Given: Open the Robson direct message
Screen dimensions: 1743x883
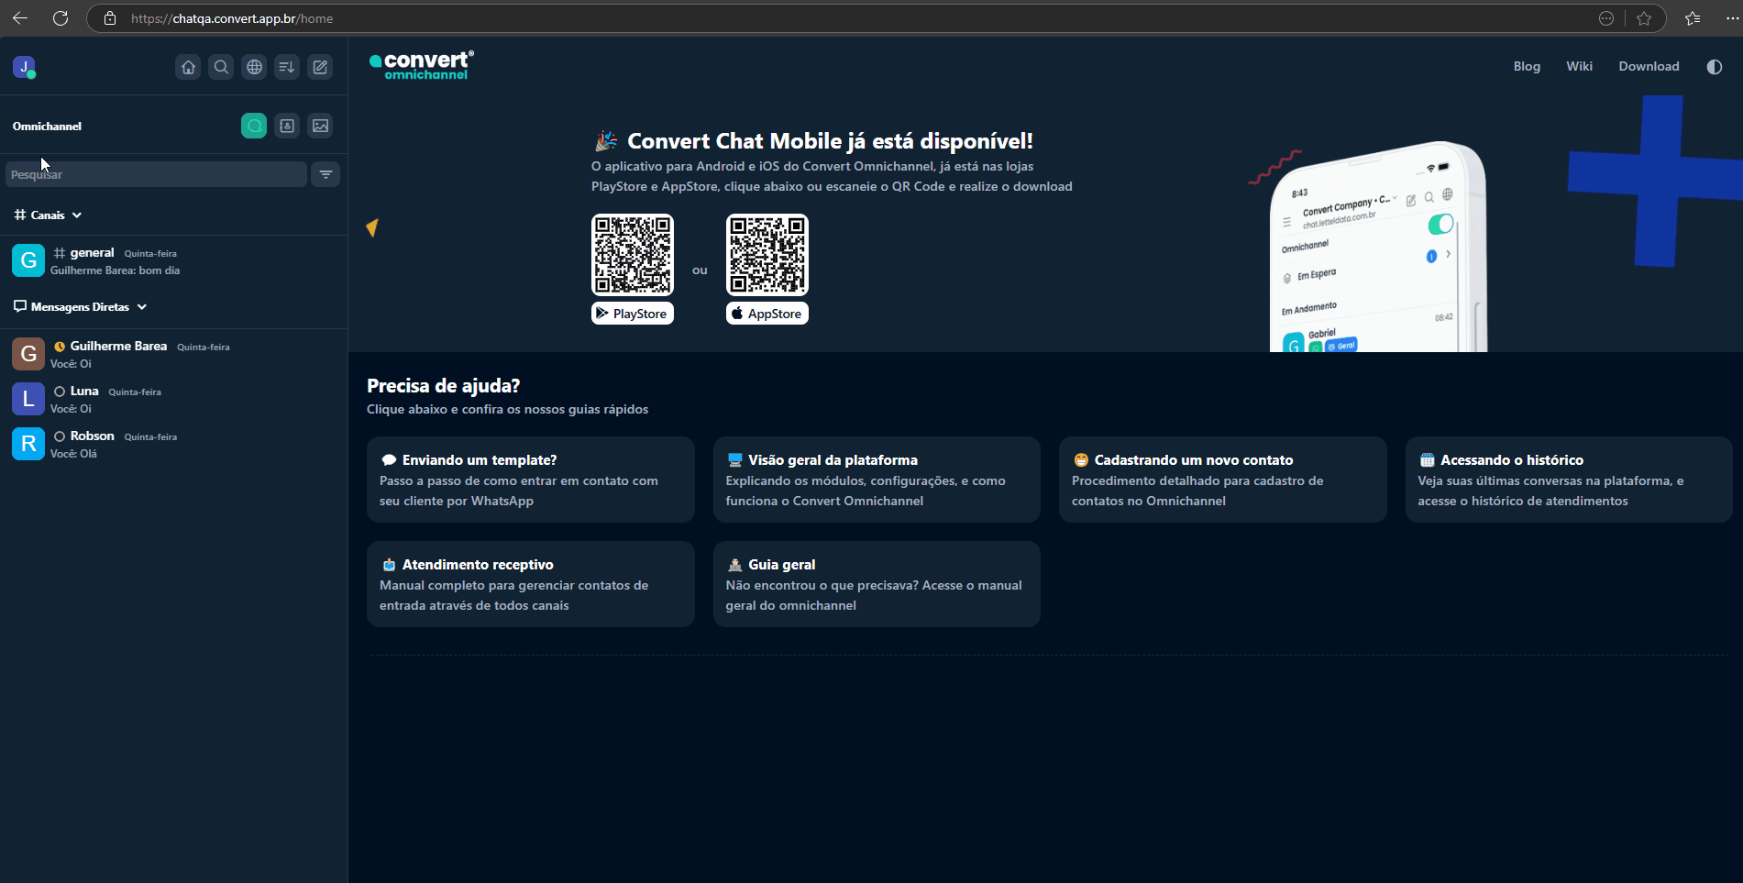Looking at the screenshot, I should pos(174,445).
